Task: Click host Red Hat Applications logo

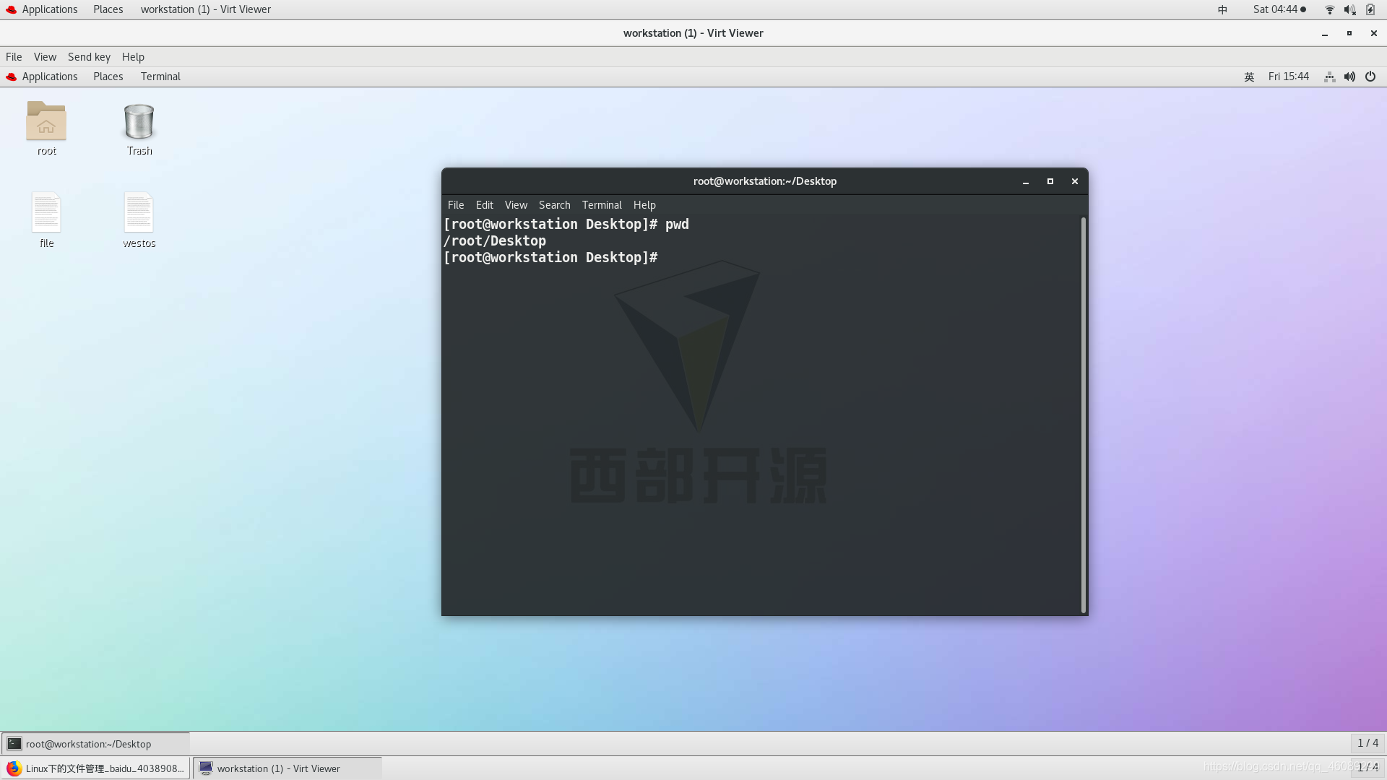Action: 11,9
